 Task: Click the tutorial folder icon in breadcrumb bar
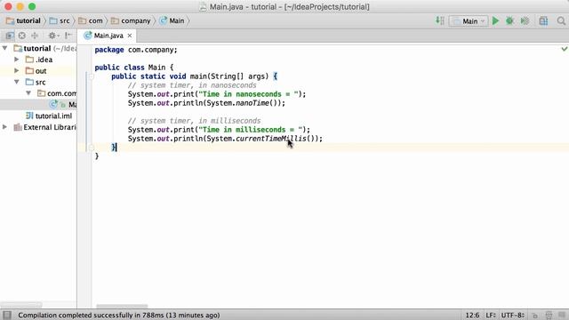click(10, 21)
